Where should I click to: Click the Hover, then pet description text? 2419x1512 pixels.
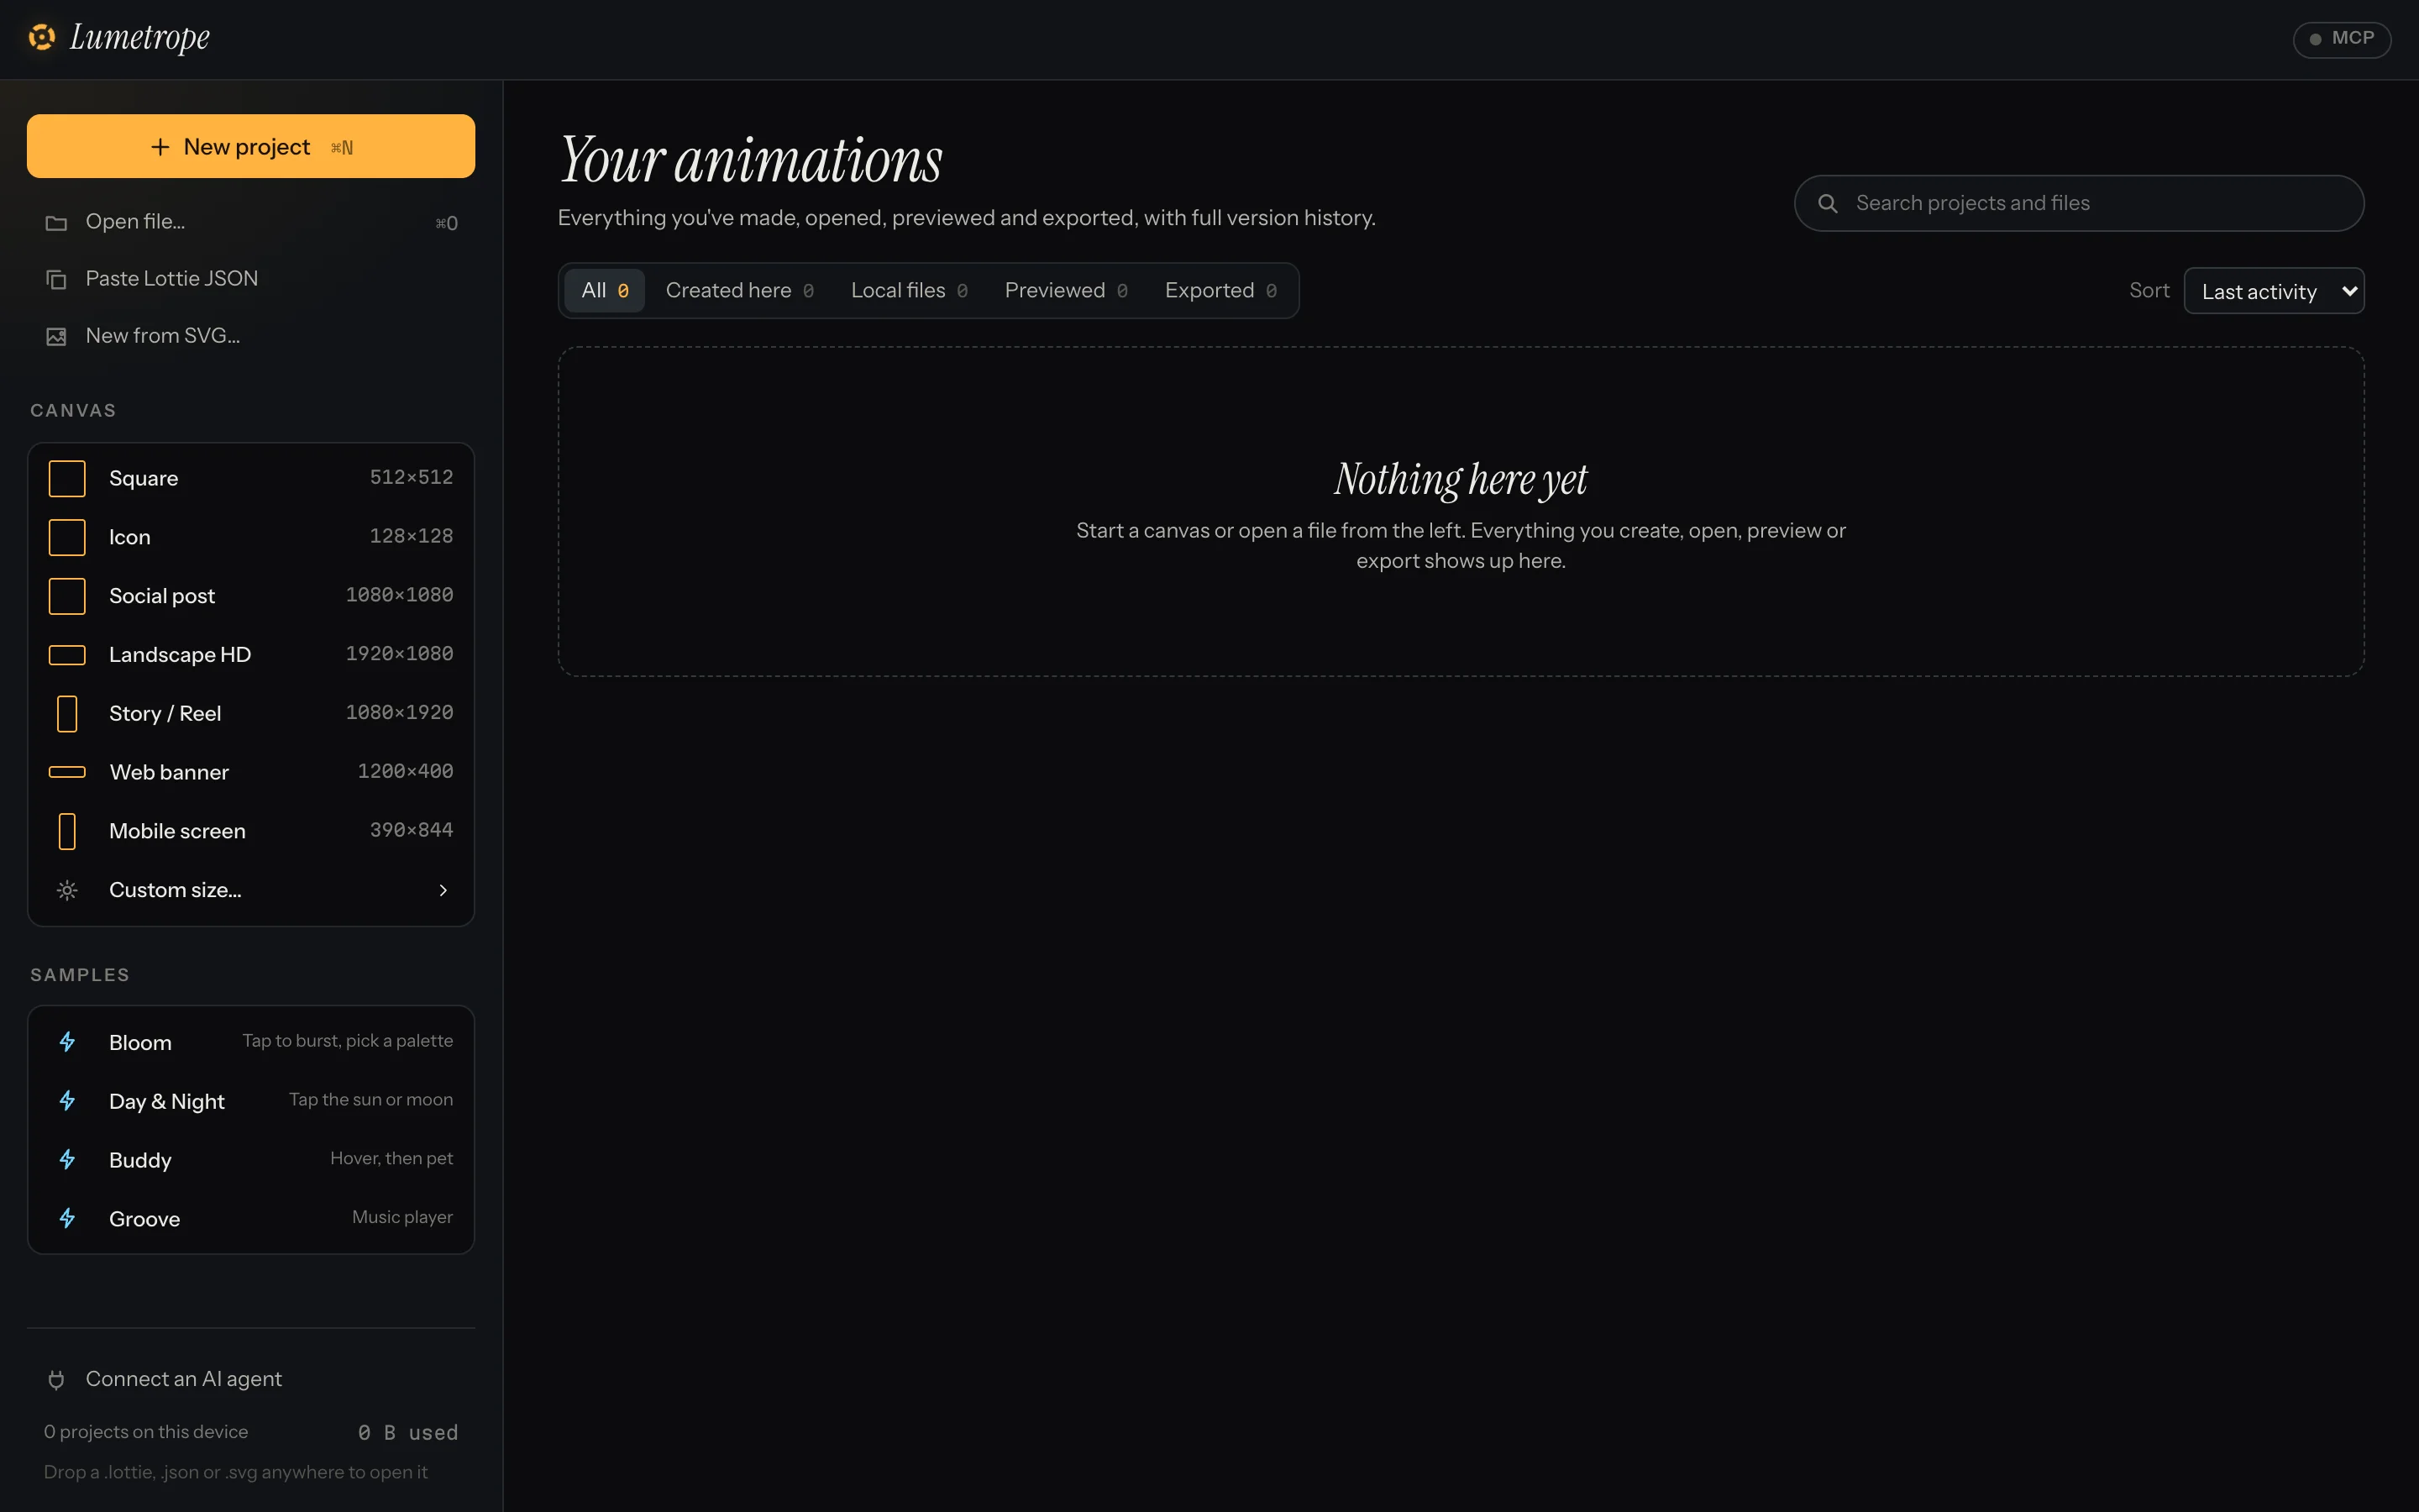click(x=392, y=1158)
